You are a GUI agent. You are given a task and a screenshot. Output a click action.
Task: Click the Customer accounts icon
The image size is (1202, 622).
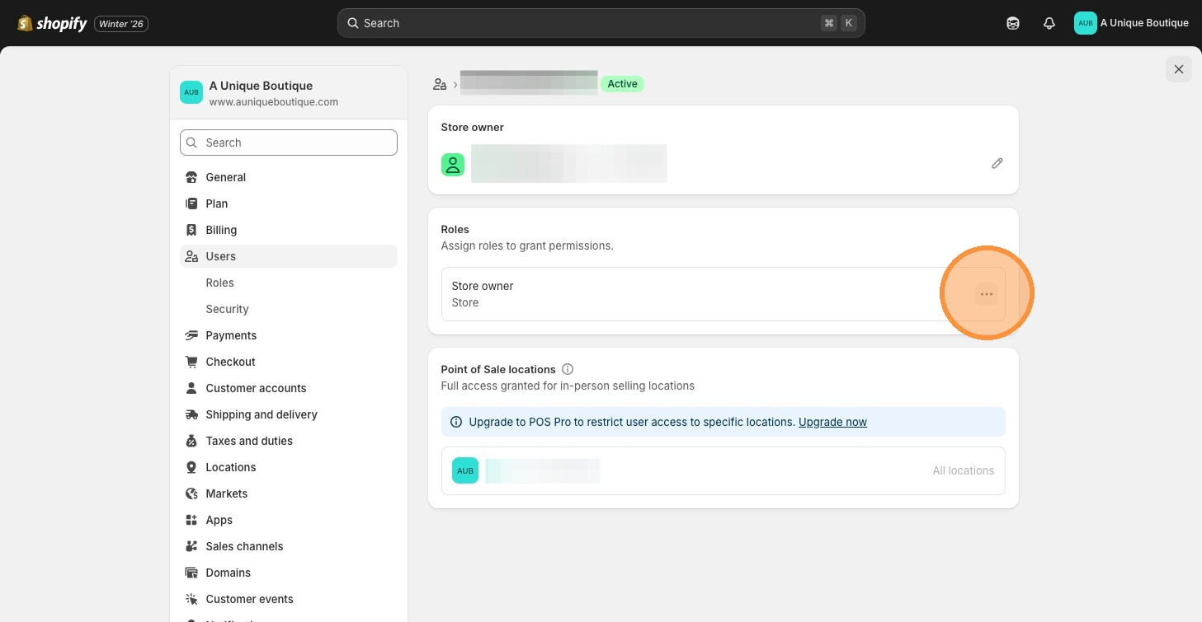[x=191, y=388]
